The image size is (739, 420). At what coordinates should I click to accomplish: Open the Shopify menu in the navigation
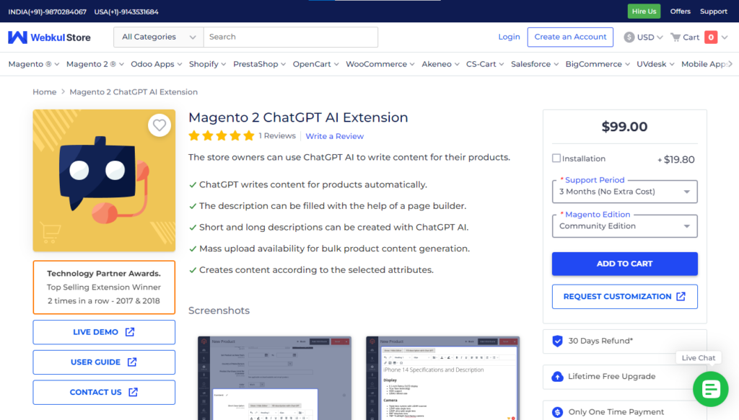[x=204, y=63]
